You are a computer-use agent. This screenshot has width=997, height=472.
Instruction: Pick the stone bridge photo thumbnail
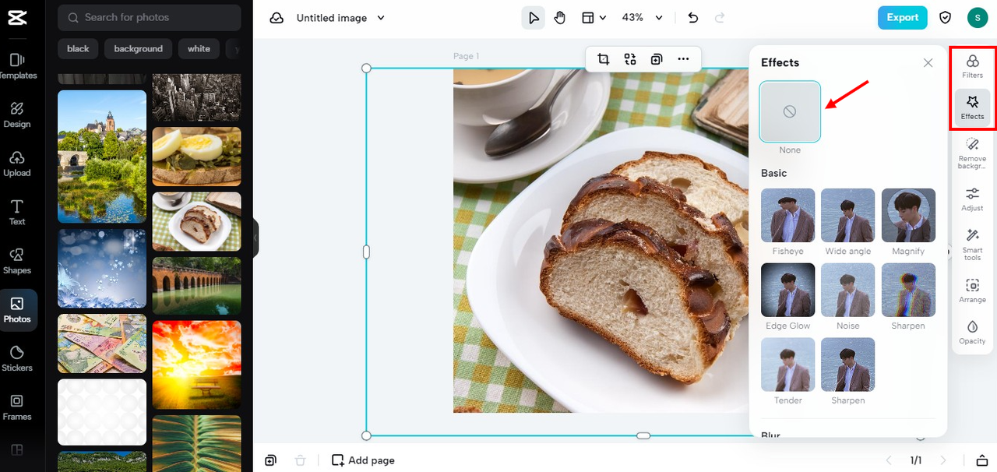[196, 286]
